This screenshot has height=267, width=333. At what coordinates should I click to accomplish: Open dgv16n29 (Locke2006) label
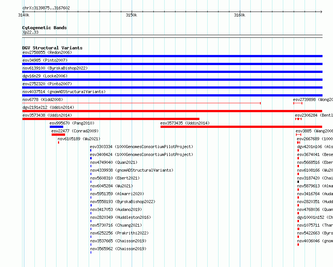[x=45, y=76]
